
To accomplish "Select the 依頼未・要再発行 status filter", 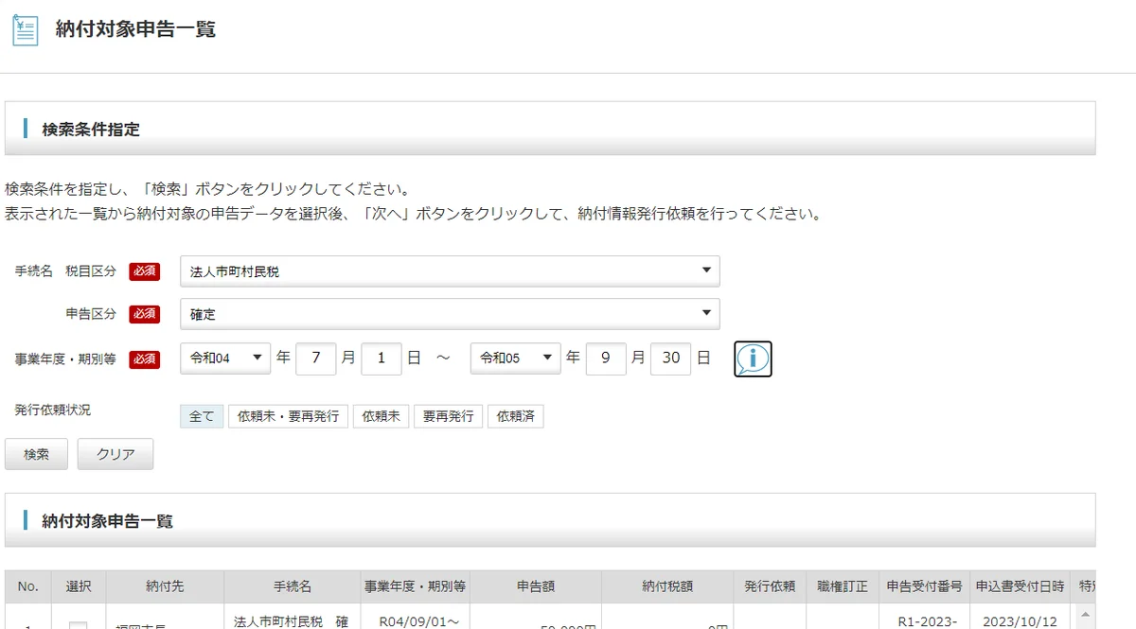I will 289,416.
